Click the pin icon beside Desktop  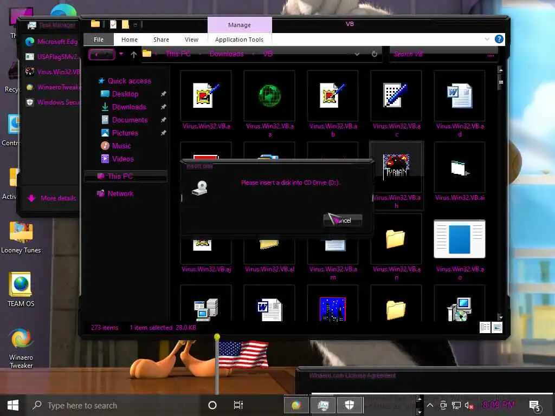pyautogui.click(x=164, y=94)
